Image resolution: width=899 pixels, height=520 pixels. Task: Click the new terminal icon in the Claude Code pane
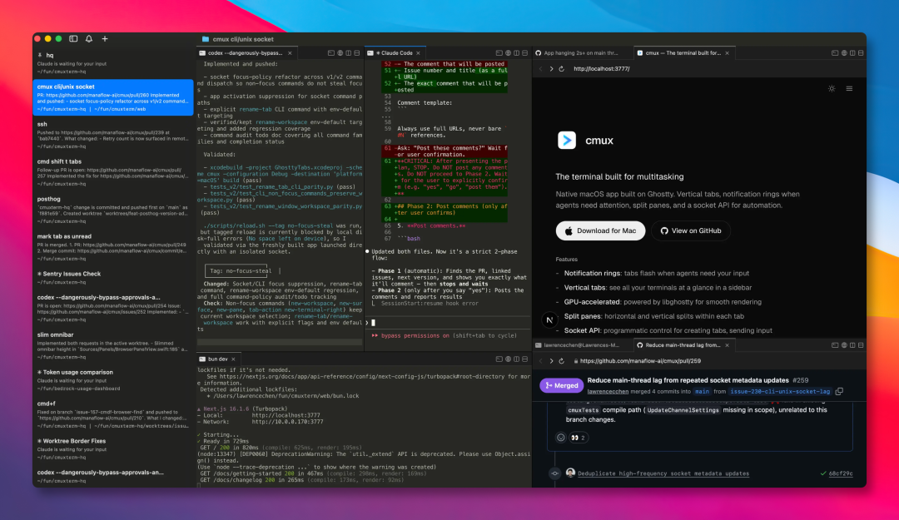tap(499, 52)
